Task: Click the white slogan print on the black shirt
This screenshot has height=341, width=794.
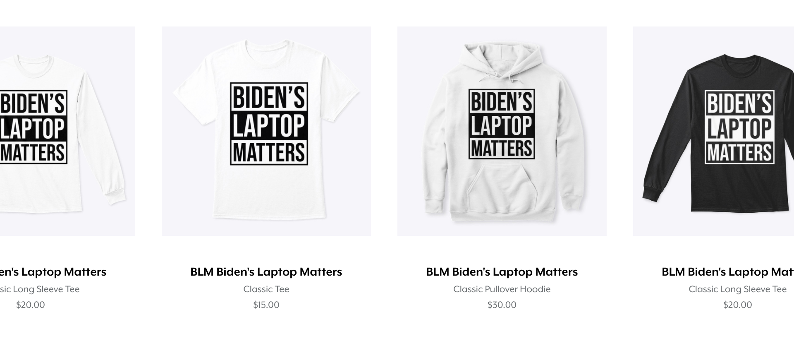Action: coord(739,127)
